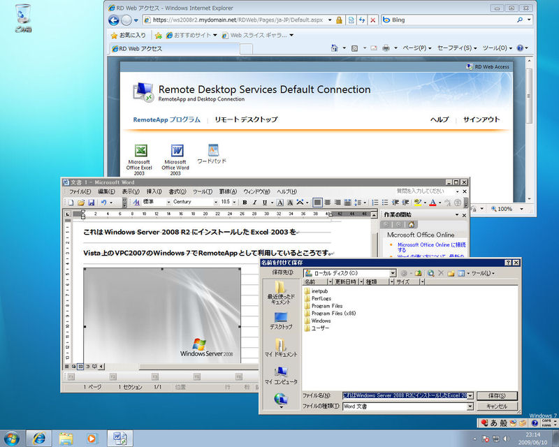Open the 10.5 font size dropdown
Image resolution: width=559 pixels, height=447 pixels.
[234, 202]
